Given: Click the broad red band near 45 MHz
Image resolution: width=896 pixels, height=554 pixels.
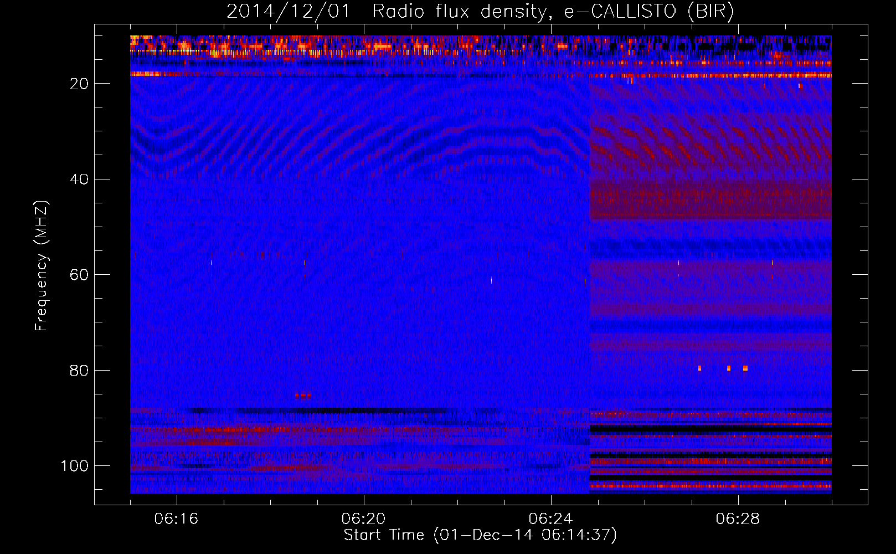Looking at the screenshot, I should (710, 199).
